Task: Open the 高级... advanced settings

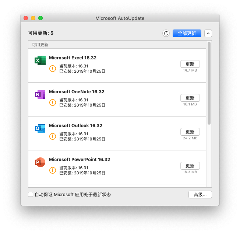Action: [x=200, y=195]
